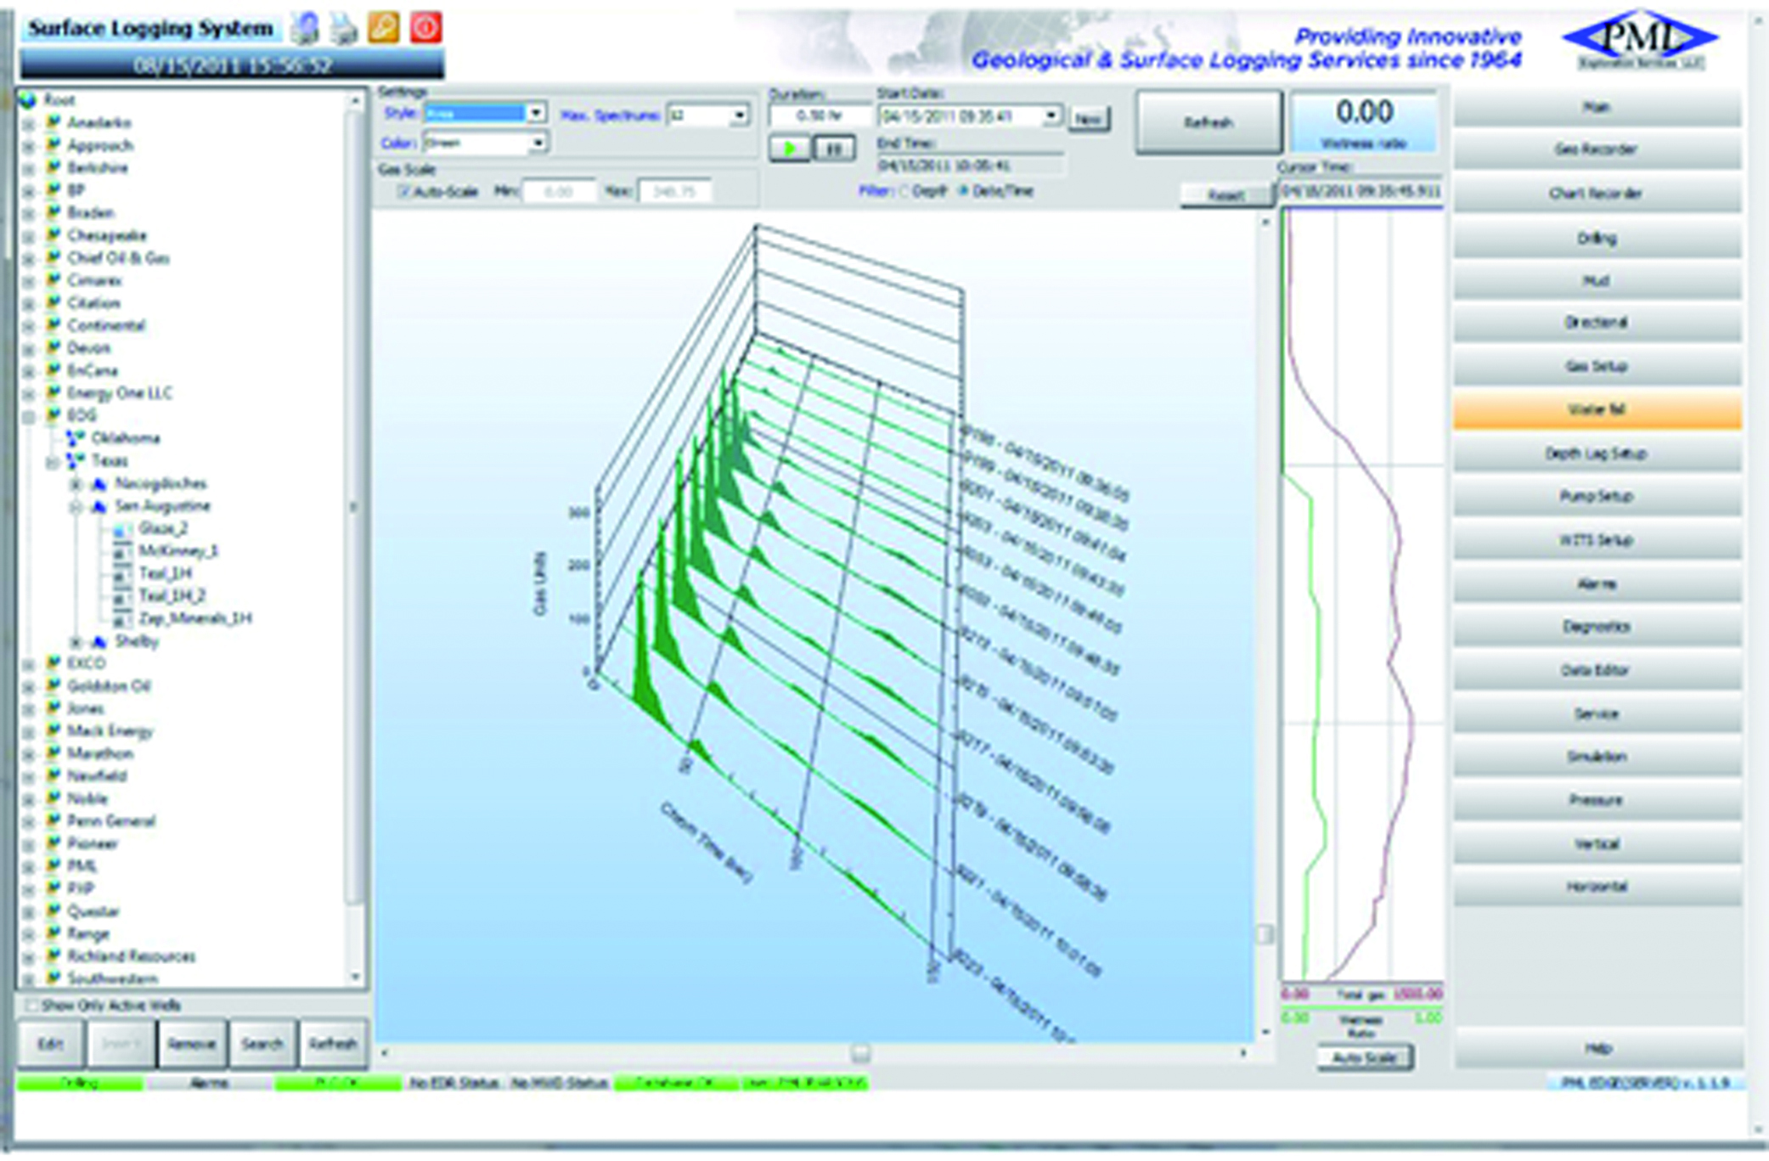Click the Alarms status bar indicator
The height and width of the screenshot is (1161, 1769).
(x=209, y=1083)
